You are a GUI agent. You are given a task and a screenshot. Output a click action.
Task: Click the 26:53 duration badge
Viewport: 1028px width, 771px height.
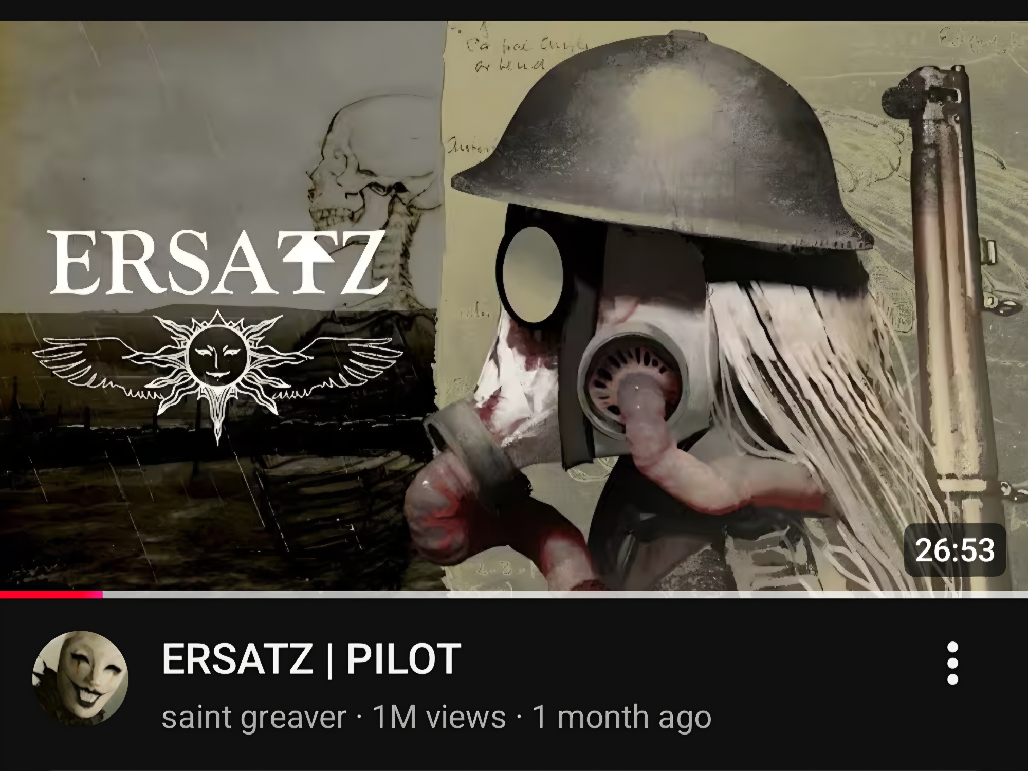(954, 550)
